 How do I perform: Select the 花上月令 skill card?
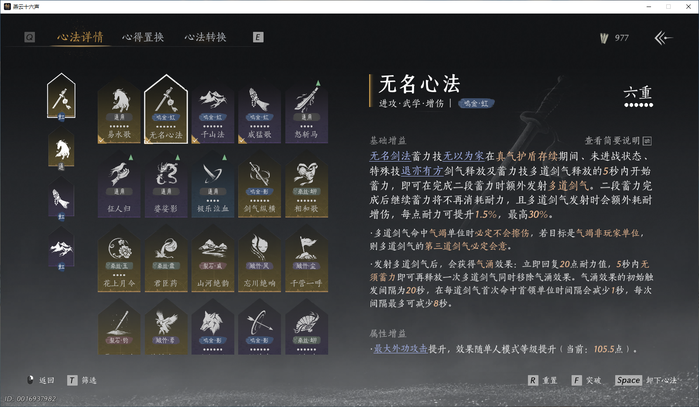(x=119, y=259)
